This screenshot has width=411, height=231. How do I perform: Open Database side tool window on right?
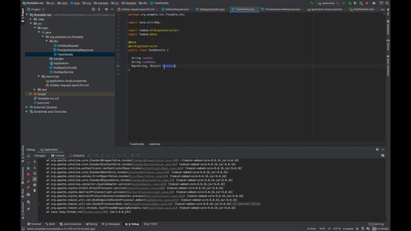[x=388, y=28]
